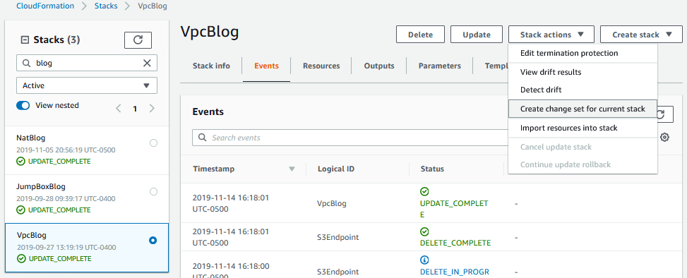Click page number 1 in stacks pagination

pyautogui.click(x=135, y=109)
